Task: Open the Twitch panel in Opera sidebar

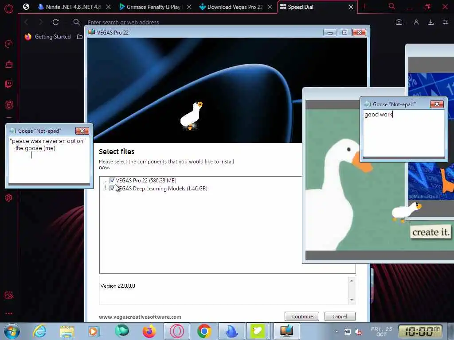Action: point(9,84)
